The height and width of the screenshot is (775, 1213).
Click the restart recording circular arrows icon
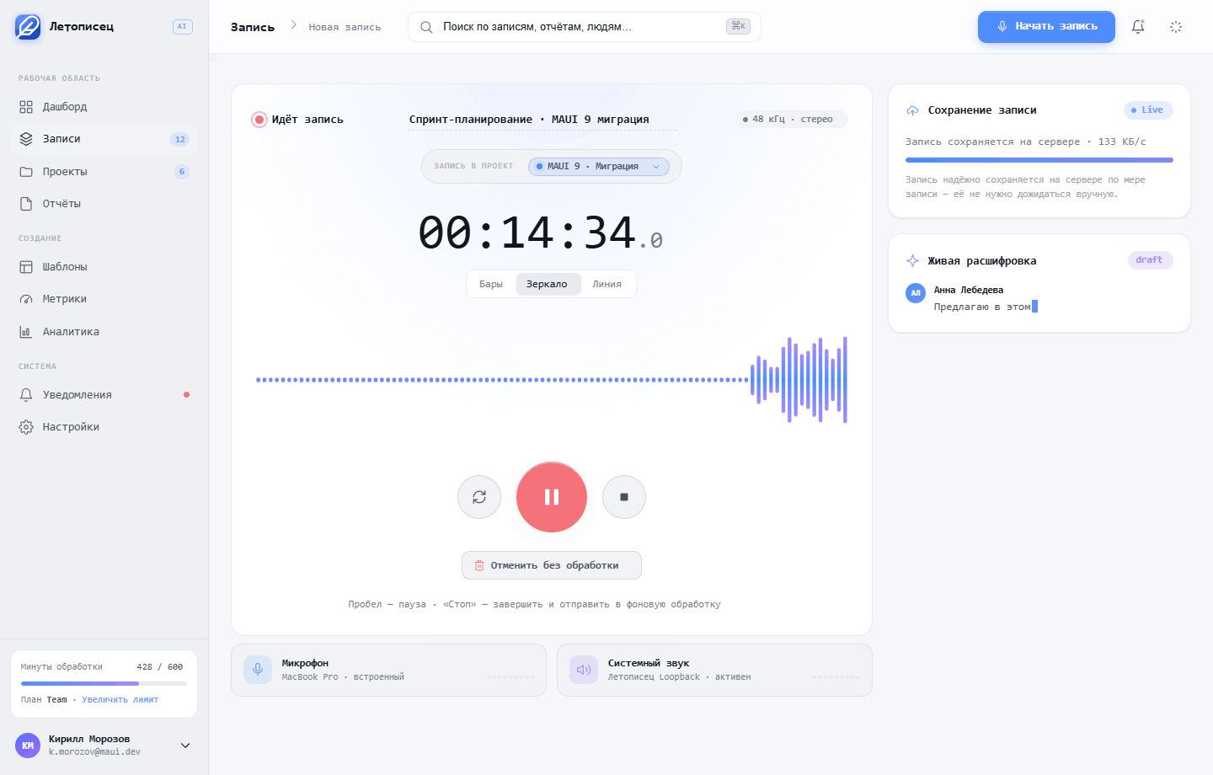point(479,497)
